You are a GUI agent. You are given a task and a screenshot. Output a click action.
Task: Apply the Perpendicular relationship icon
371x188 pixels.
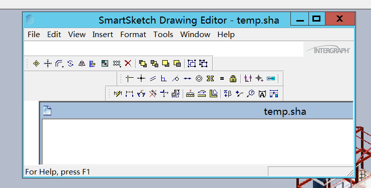[164, 78]
